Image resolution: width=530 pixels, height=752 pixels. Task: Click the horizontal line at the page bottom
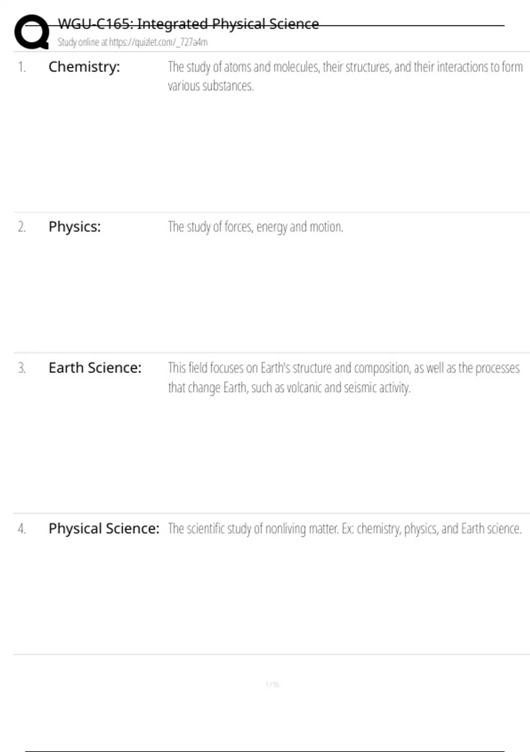point(265,751)
